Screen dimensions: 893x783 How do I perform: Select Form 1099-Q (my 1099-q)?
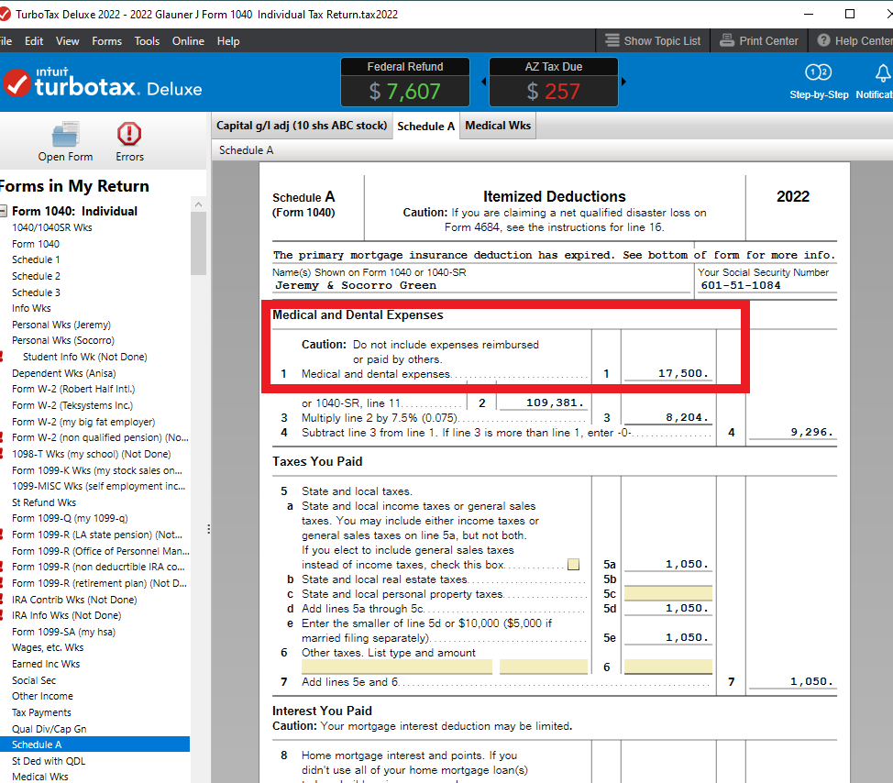[70, 519]
